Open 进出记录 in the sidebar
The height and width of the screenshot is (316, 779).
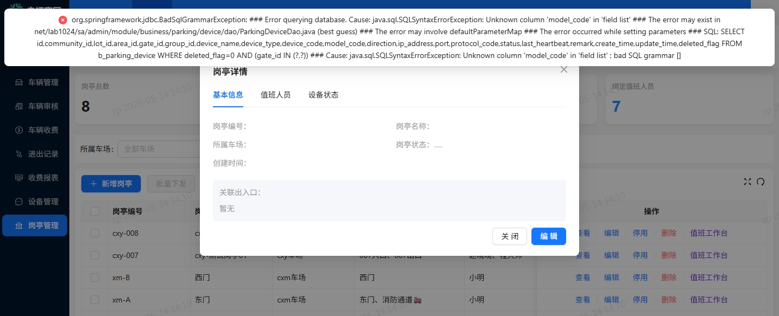[x=35, y=154]
